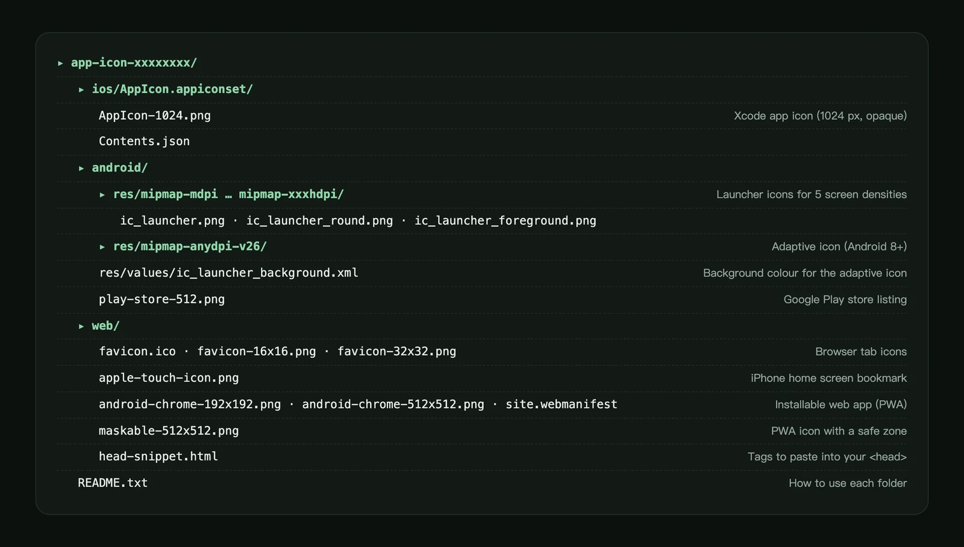The height and width of the screenshot is (547, 964).
Task: Click 'PWA icon with a safe zone' note
Action: 839,431
